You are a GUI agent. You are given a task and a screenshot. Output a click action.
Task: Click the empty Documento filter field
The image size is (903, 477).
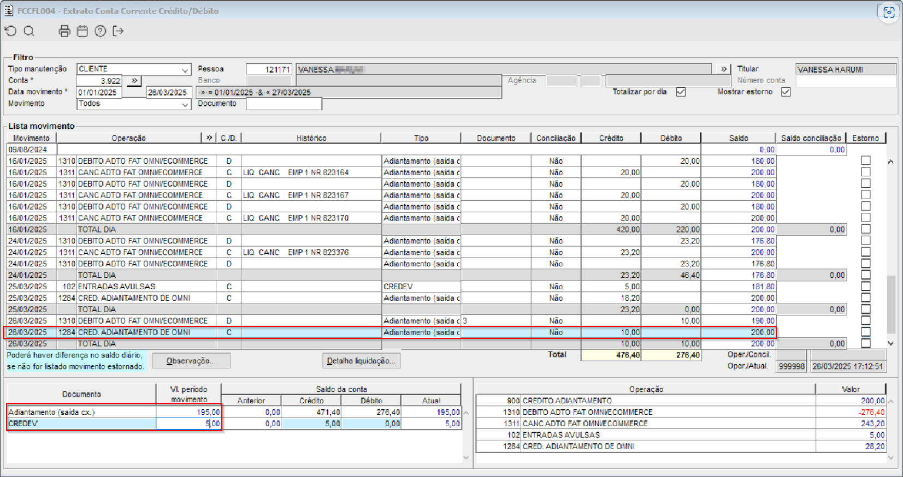(x=284, y=104)
